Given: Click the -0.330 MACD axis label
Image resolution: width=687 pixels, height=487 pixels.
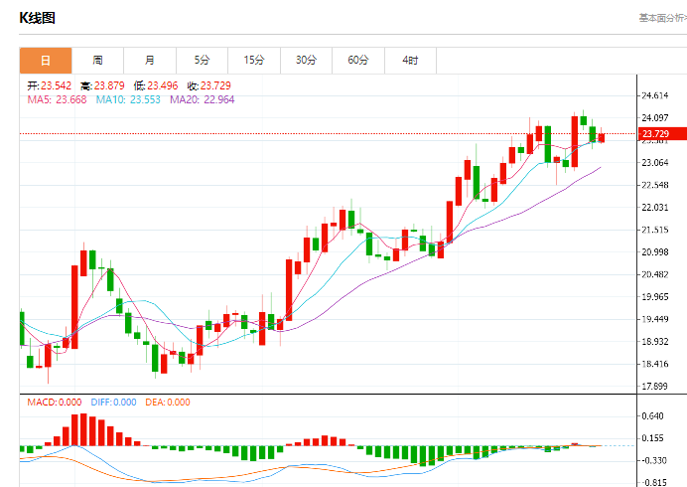Looking at the screenshot, I should [x=654, y=461].
